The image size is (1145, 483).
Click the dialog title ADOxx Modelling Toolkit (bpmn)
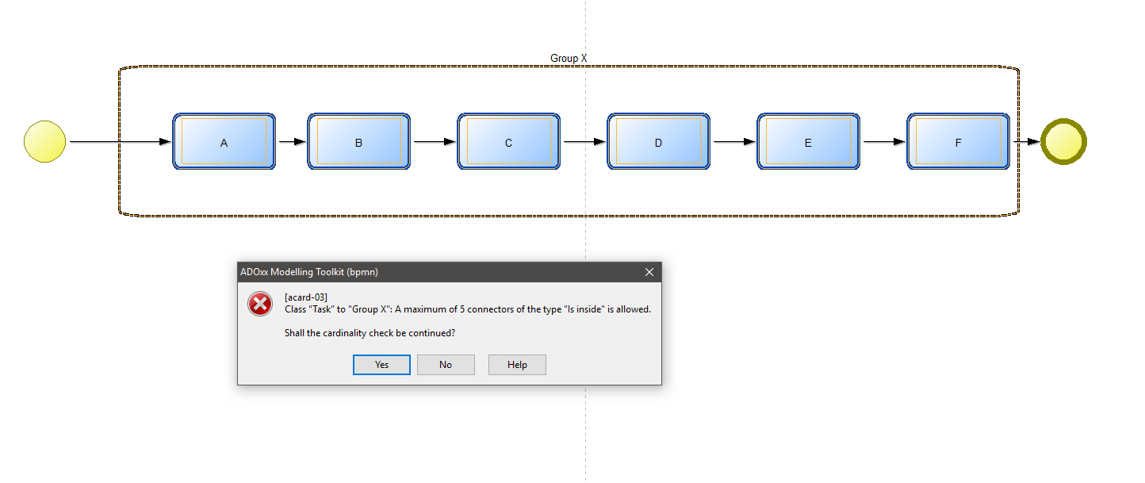tap(309, 272)
